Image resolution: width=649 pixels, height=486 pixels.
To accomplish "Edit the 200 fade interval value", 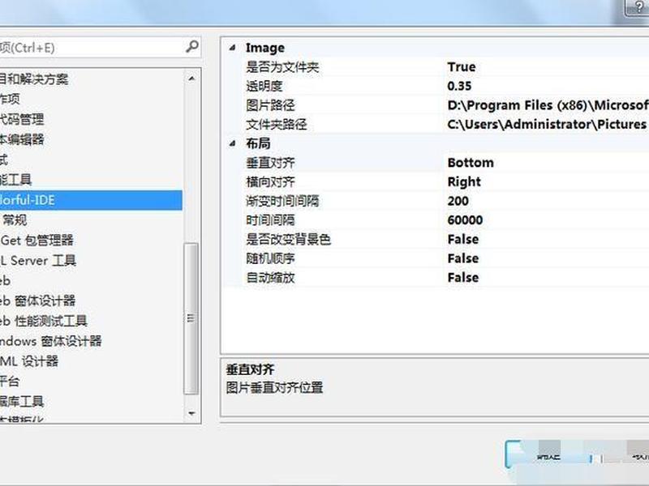I will (458, 201).
